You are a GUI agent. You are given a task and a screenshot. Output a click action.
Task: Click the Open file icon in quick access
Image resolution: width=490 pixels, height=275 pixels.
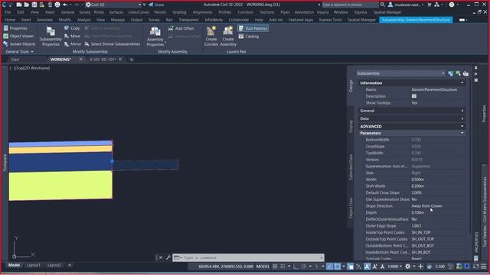[x=27, y=5]
